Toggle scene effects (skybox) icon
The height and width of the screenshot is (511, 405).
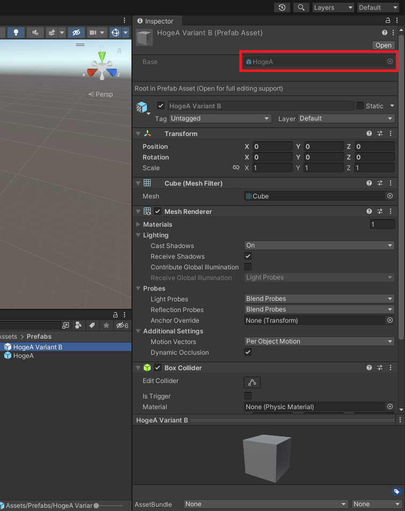click(x=52, y=32)
